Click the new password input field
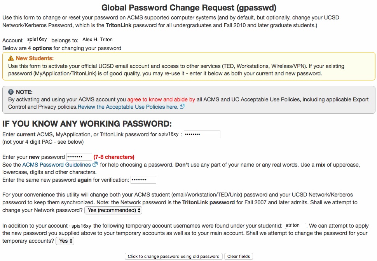This screenshot has width=377, height=261. tap(79, 157)
